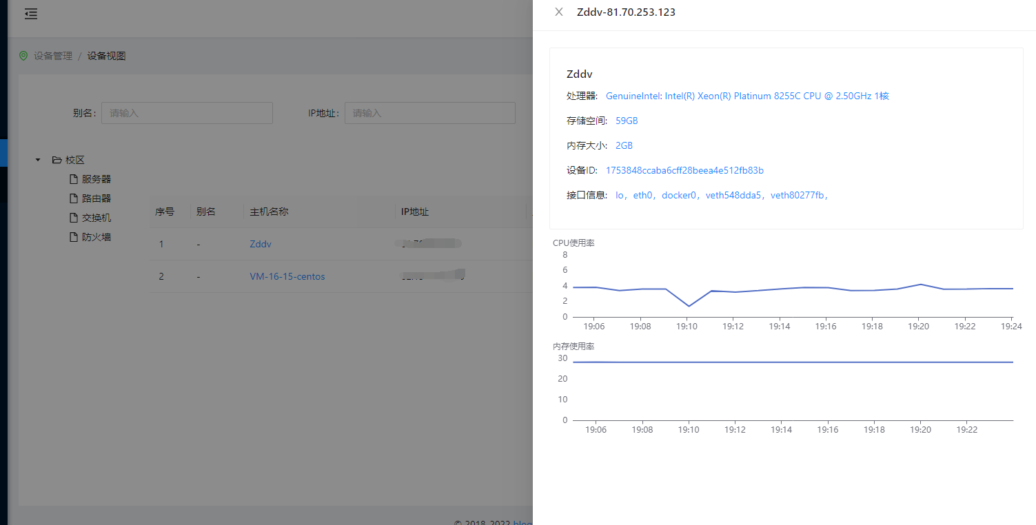
Task: Click the file icon beside 服务器
Action: (74, 179)
